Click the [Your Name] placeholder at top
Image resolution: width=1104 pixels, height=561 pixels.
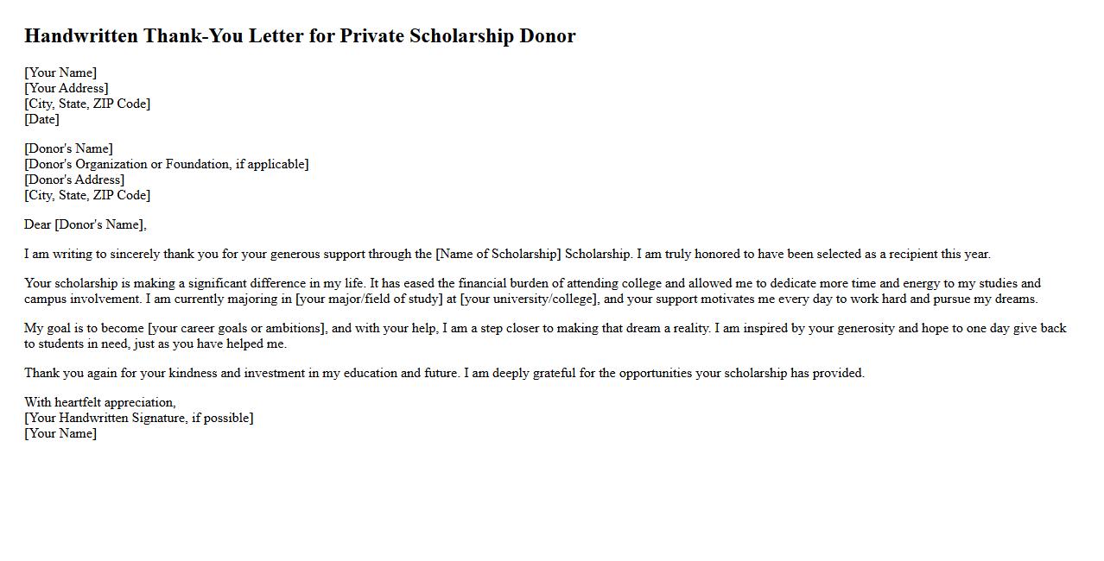(60, 72)
